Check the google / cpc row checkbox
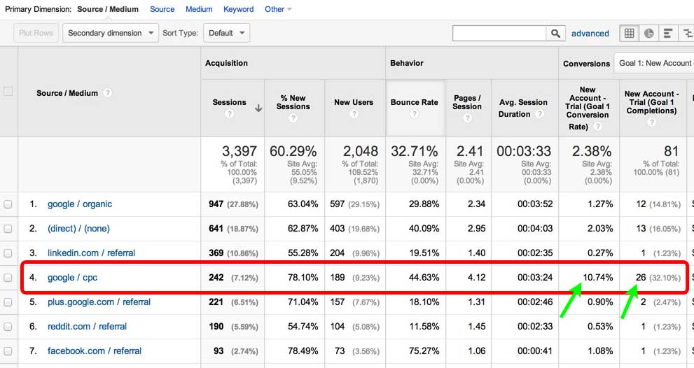This screenshot has height=368, width=694. [8, 278]
